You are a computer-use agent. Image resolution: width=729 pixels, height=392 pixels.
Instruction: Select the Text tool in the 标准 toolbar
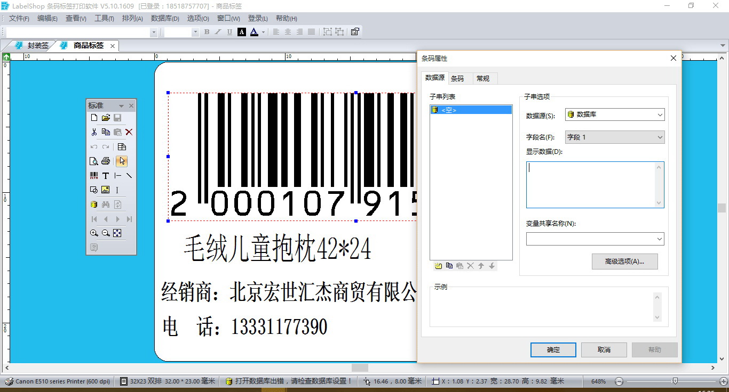[106, 175]
